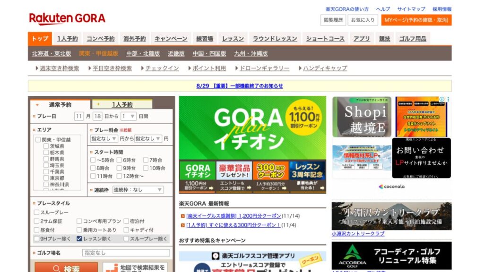The image size is (484, 272).
Task: Click the ad info icon on banner
Action: 442,100
